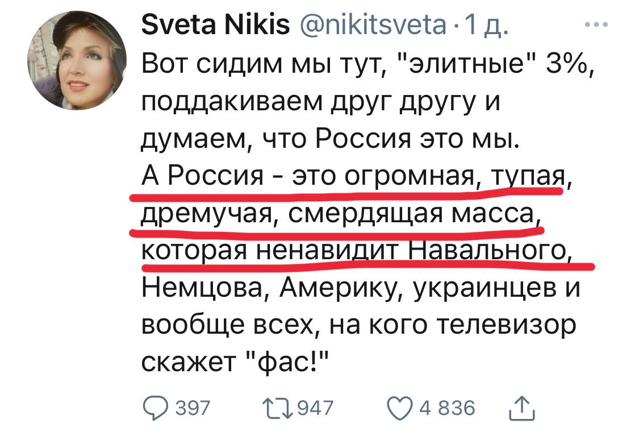Open the @nikitsveta handle link
Image resolution: width=639 pixels, height=436 pixels.
(x=371, y=26)
